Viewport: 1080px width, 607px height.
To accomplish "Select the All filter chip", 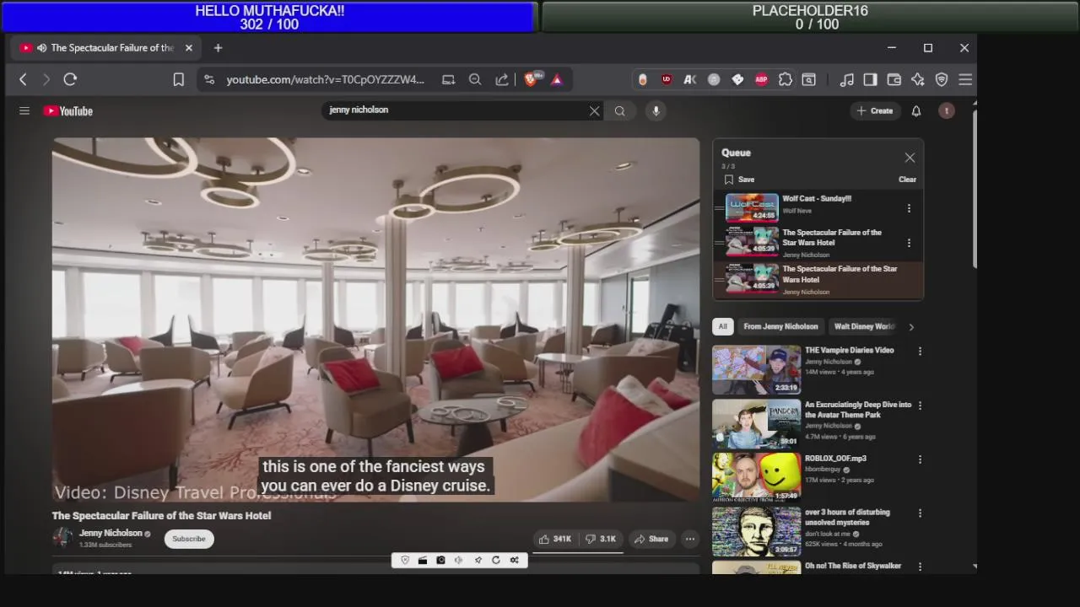I will [722, 326].
